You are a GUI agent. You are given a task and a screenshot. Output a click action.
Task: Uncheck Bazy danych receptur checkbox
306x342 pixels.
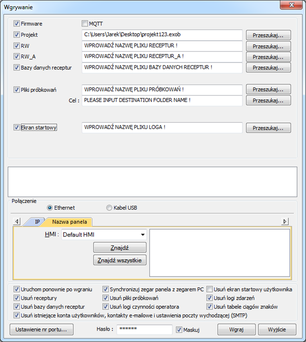17,67
